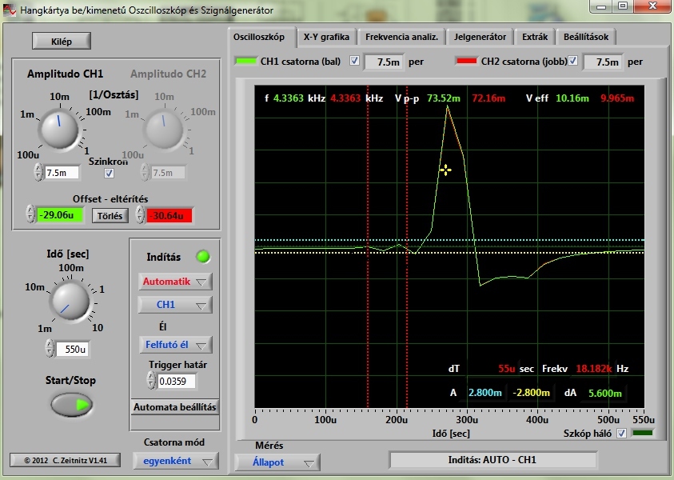Toggle the Szkóp háló grid checkbox

621,433
